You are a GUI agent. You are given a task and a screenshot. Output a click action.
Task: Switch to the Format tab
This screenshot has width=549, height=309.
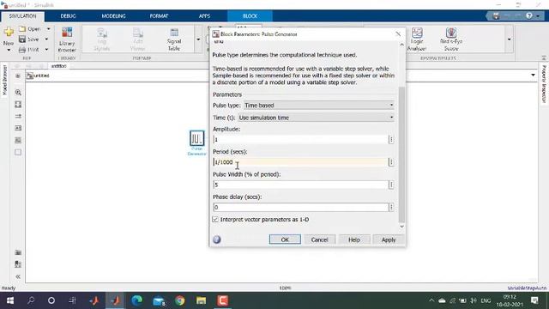pos(159,16)
